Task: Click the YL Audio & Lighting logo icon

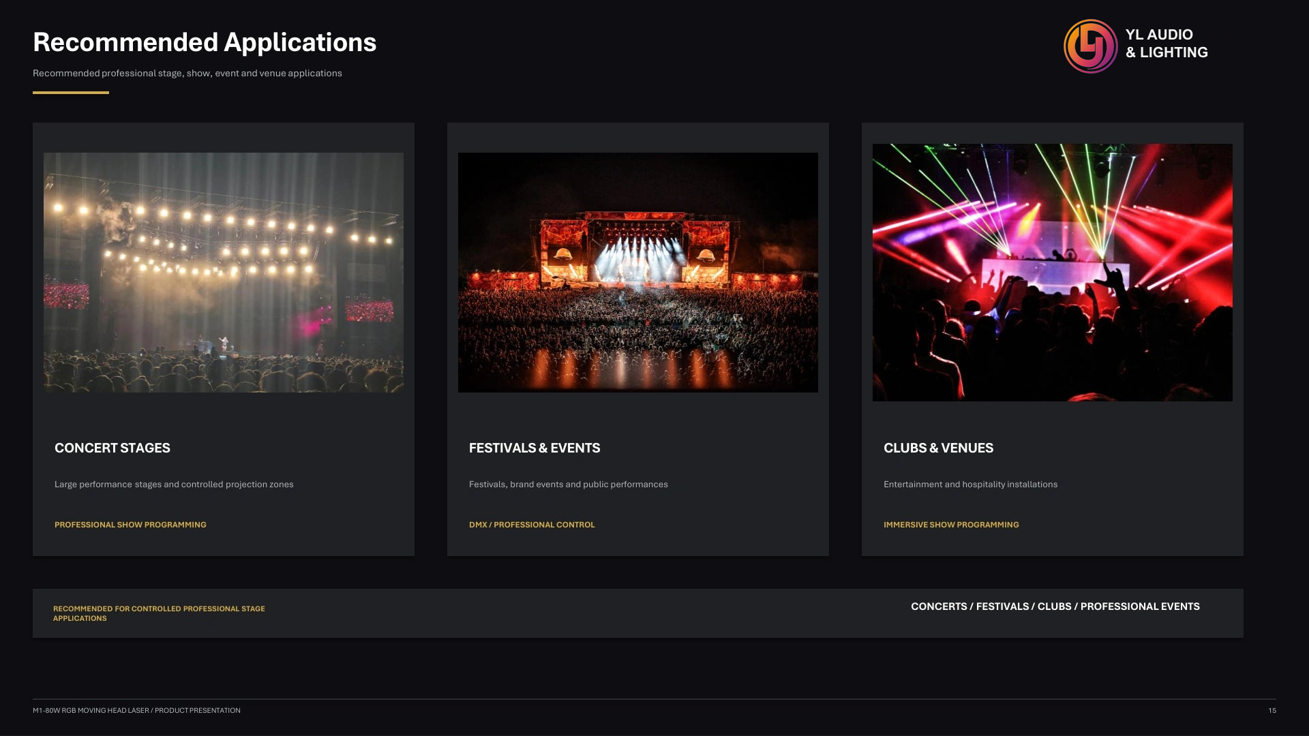Action: [x=1090, y=46]
